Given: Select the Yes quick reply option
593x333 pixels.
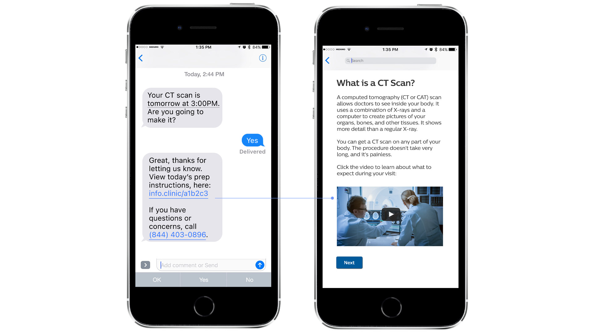Looking at the screenshot, I should [x=203, y=279].
